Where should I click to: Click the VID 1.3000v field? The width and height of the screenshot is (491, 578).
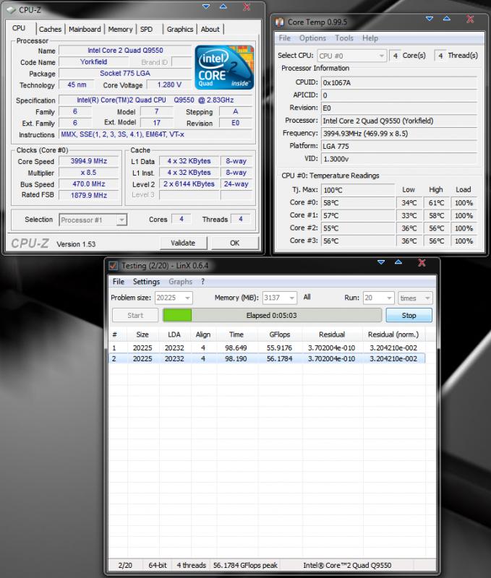click(x=398, y=159)
